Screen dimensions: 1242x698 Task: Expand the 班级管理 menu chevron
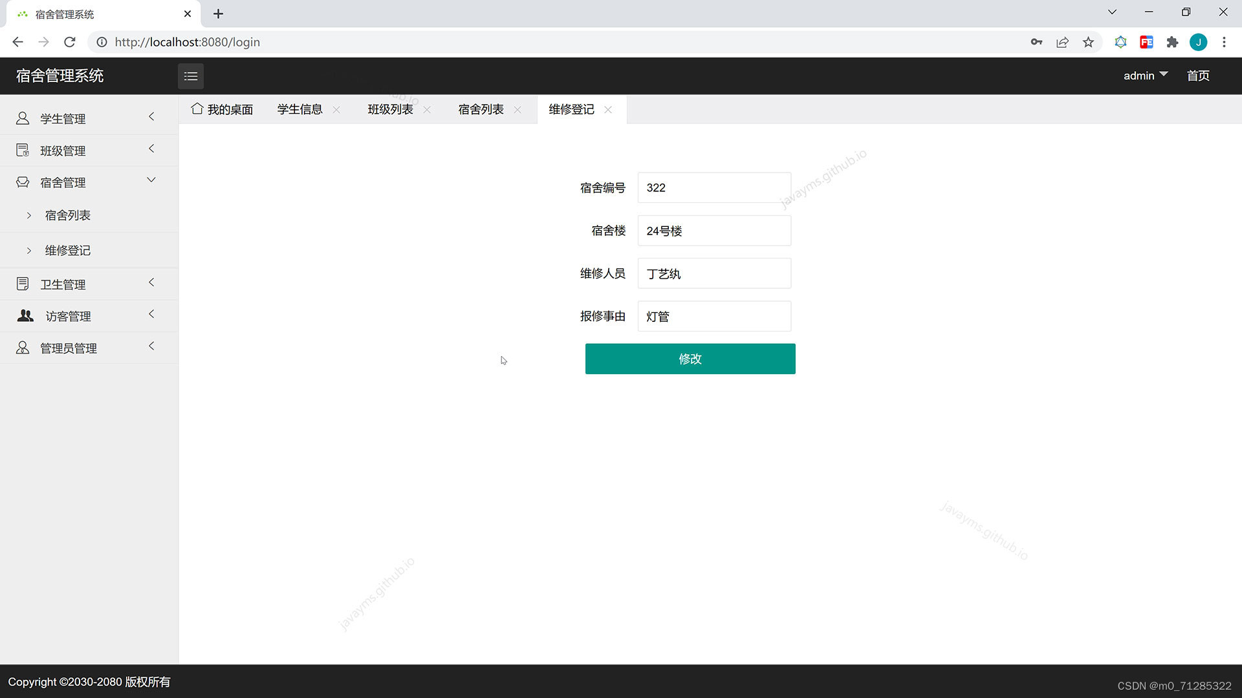(151, 149)
